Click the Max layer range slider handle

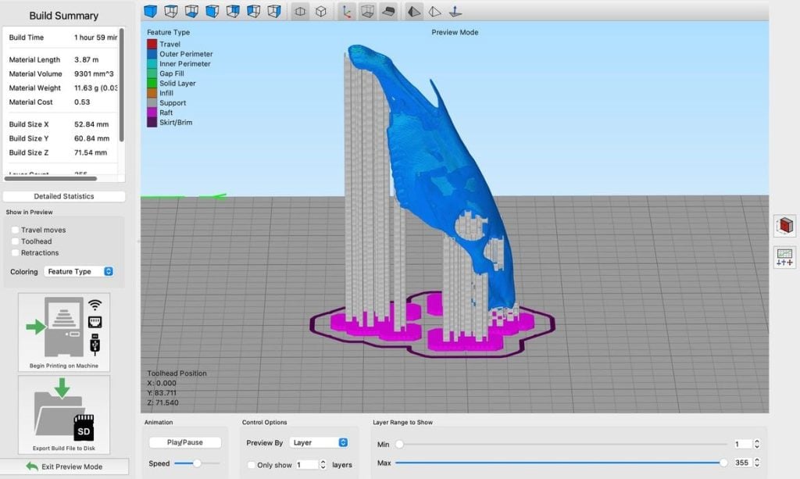click(723, 463)
